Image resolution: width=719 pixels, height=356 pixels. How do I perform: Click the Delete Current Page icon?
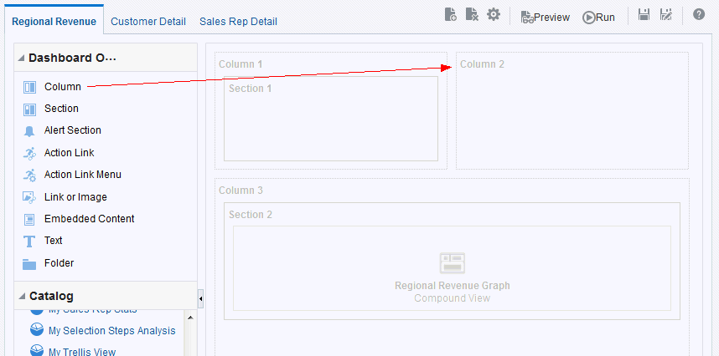(472, 15)
